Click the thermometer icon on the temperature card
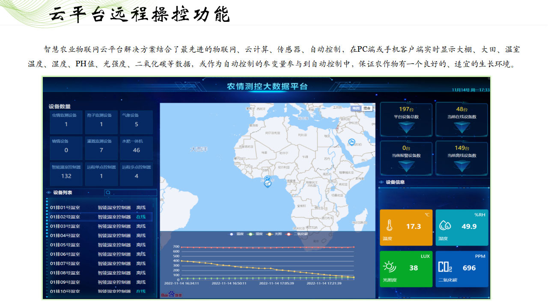The image size is (548, 308). click(389, 226)
